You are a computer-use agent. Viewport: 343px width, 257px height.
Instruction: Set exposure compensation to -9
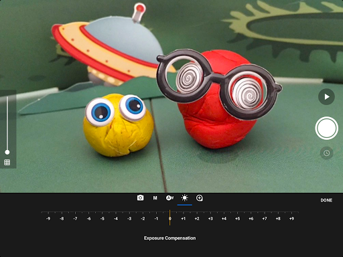[x=48, y=219]
